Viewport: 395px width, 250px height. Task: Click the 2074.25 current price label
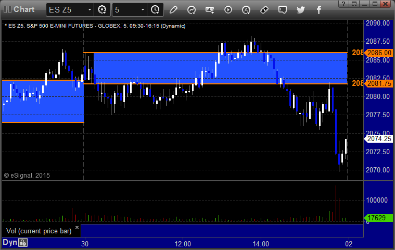click(379, 139)
